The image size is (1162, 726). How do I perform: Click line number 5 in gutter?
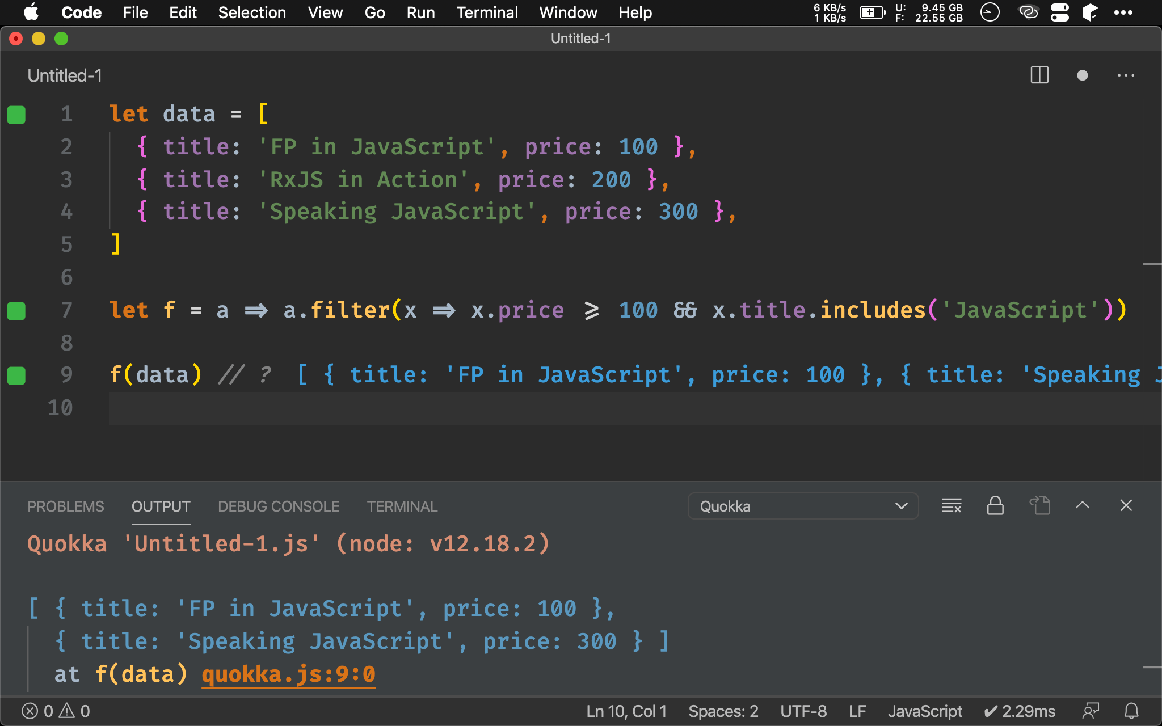pyautogui.click(x=66, y=244)
